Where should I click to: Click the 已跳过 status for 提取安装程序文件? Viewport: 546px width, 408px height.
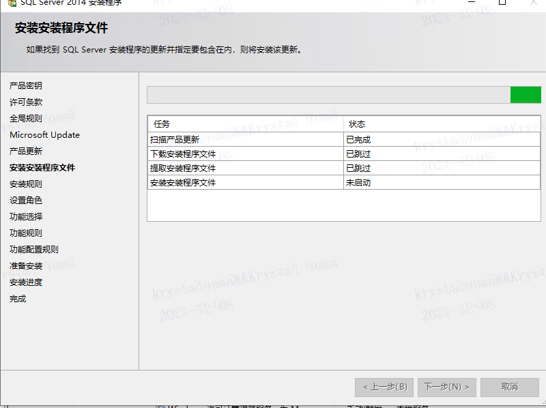point(442,168)
